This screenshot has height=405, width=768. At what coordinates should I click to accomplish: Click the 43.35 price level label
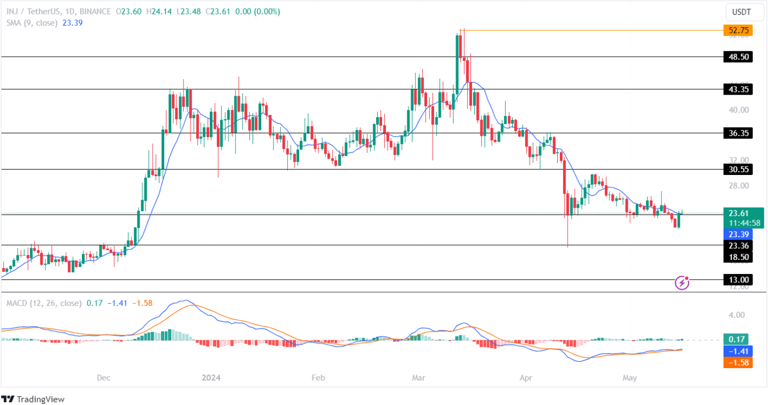point(738,89)
